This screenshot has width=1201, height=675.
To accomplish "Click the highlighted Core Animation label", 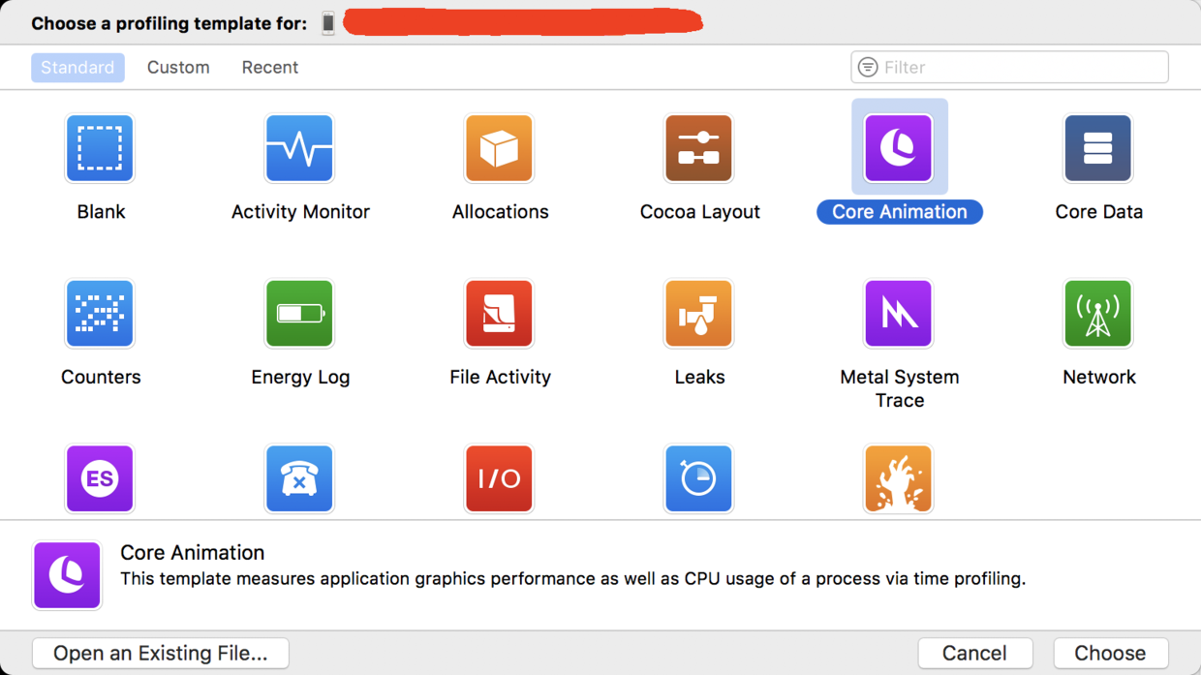I will coord(900,212).
